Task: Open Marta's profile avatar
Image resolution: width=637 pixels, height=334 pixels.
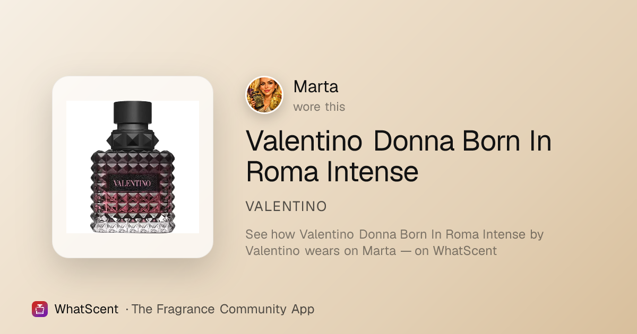Action: [264, 95]
